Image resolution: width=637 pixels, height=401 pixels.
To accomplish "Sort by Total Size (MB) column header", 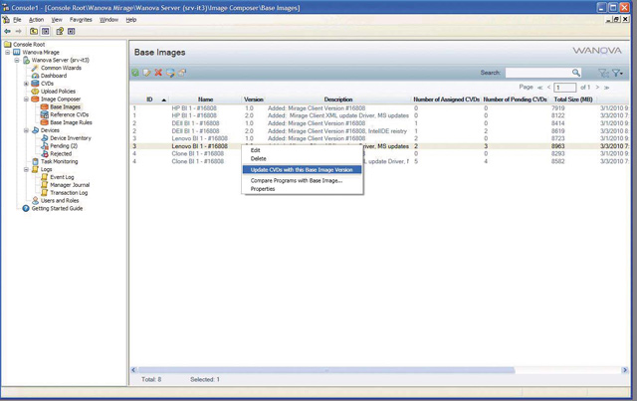I will tap(573, 100).
